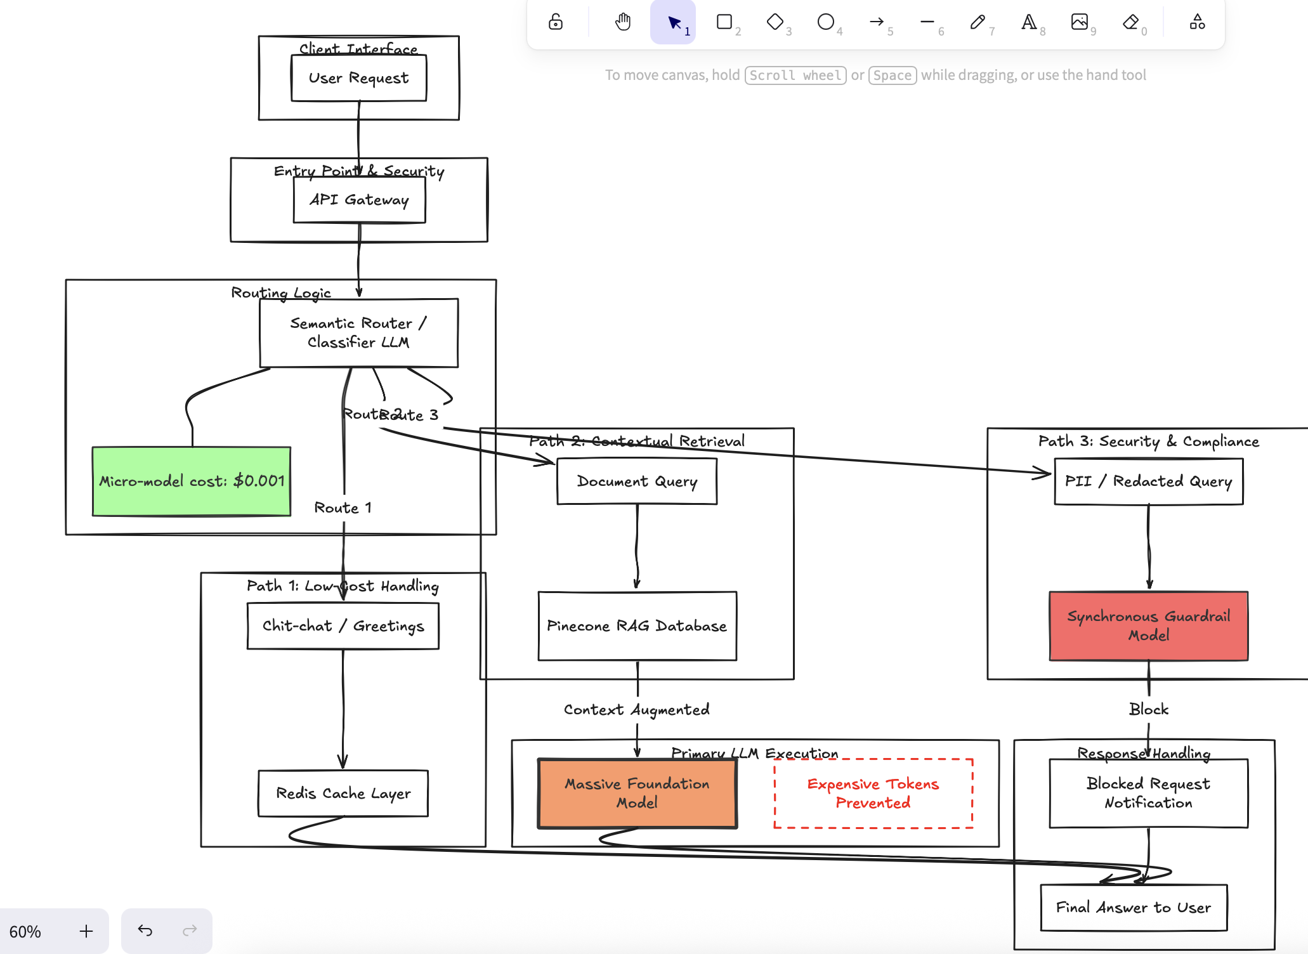Screen dimensions: 1308x954
Task: Undo the last action
Action: (145, 931)
